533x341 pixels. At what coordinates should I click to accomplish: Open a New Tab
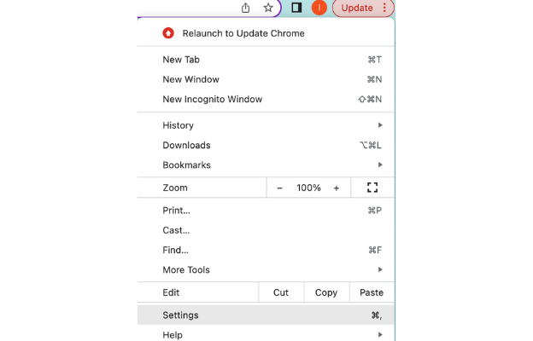(266, 60)
